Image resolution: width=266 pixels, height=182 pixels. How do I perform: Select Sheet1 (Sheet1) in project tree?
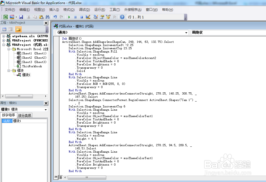click(x=34, y=53)
